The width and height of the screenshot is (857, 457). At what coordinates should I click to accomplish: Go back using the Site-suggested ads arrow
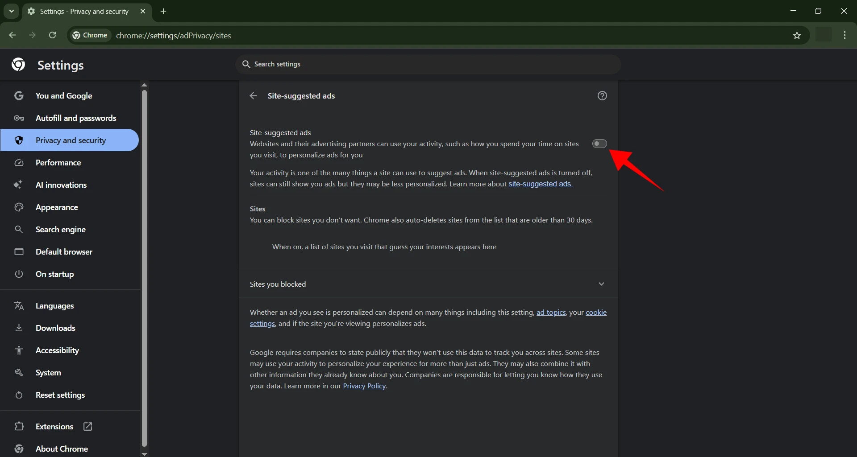pyautogui.click(x=254, y=96)
